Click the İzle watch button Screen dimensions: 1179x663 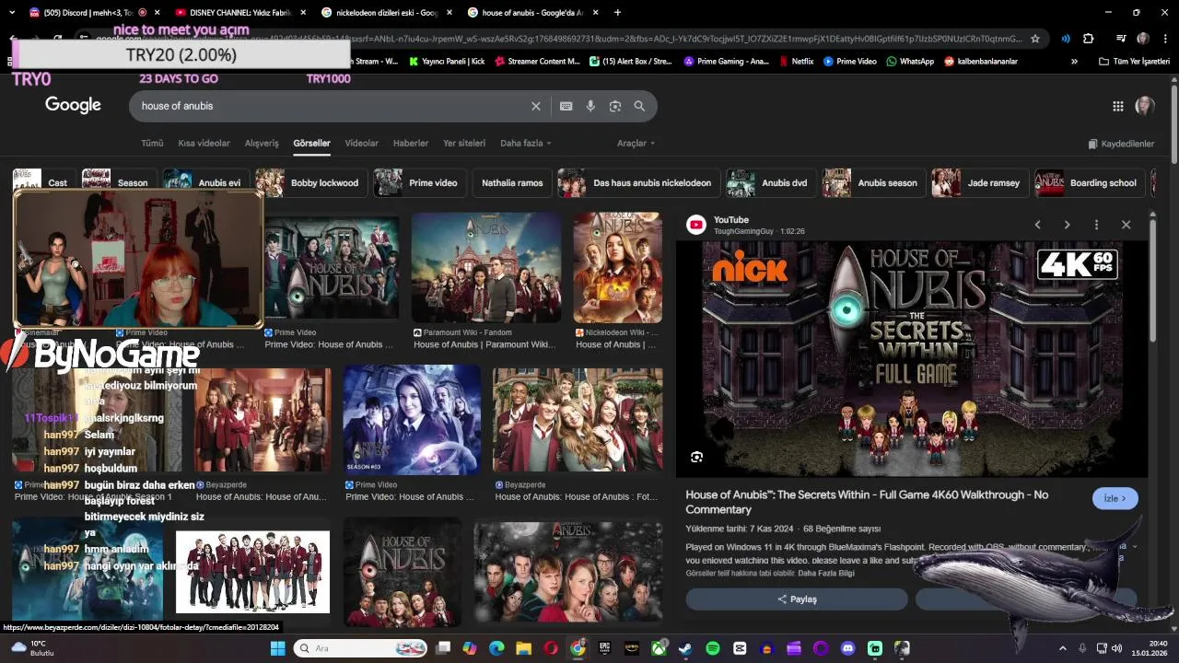pyautogui.click(x=1115, y=498)
